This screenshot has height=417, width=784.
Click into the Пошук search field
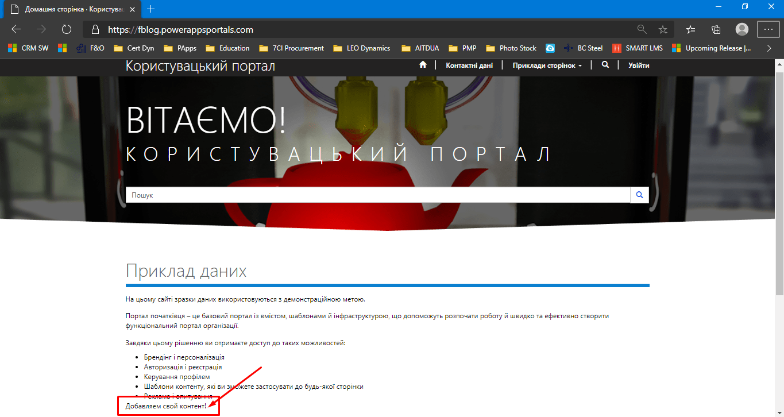click(377, 195)
